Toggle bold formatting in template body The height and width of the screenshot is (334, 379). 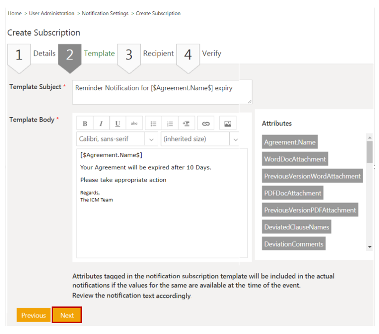point(85,124)
